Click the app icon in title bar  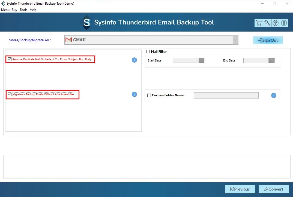pyautogui.click(x=3, y=4)
